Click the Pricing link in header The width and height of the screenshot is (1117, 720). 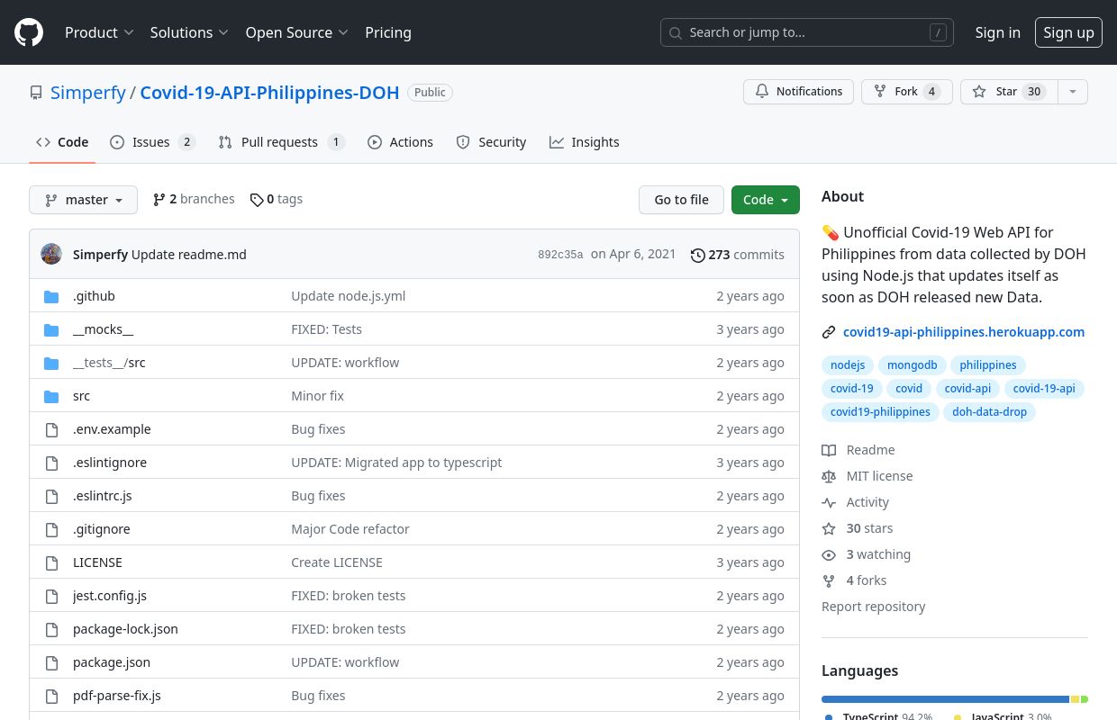click(388, 32)
